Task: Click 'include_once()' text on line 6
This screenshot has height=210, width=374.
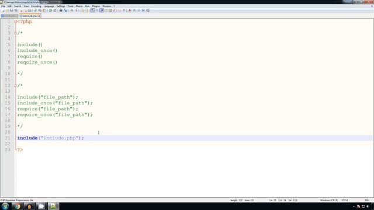Action: 37,51
